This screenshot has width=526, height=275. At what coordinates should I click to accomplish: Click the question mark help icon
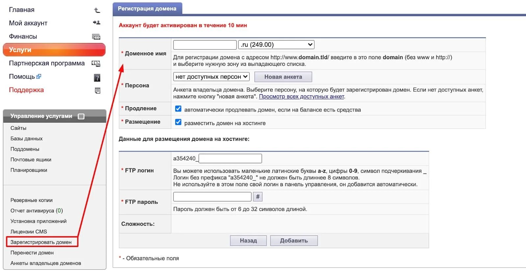[x=97, y=78]
